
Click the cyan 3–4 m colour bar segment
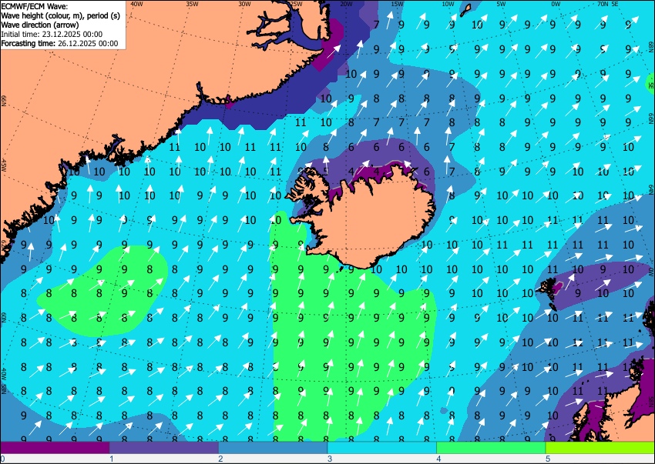click(x=381, y=447)
